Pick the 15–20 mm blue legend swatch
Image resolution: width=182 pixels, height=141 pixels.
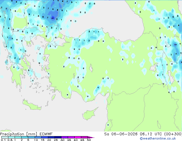tap(44, 137)
